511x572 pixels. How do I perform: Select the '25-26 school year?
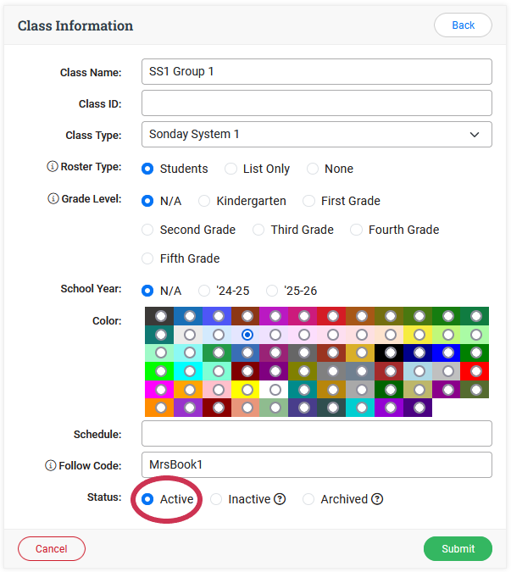click(x=272, y=291)
